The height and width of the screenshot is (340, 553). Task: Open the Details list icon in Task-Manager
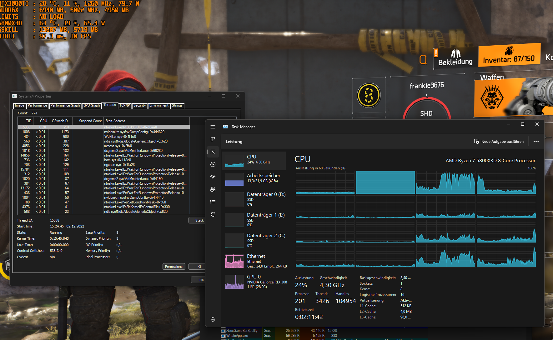pos(213,202)
